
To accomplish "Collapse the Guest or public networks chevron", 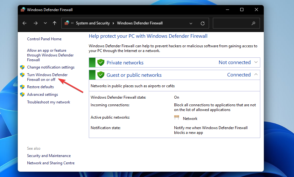I will pos(256,75).
